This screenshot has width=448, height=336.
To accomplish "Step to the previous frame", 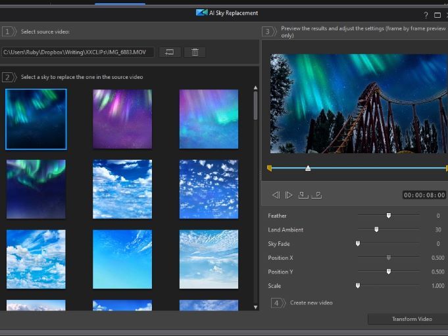I will pyautogui.click(x=276, y=195).
